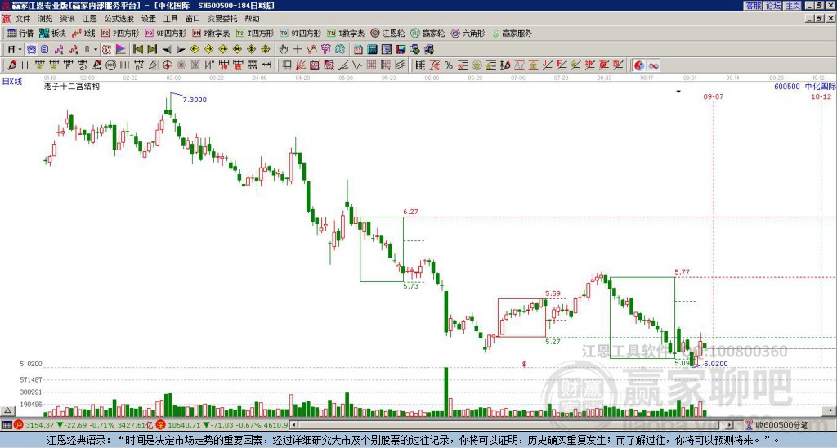837x448 pixels.
Task: Click the green jump-to-last-bar icon
Action: (152, 49)
